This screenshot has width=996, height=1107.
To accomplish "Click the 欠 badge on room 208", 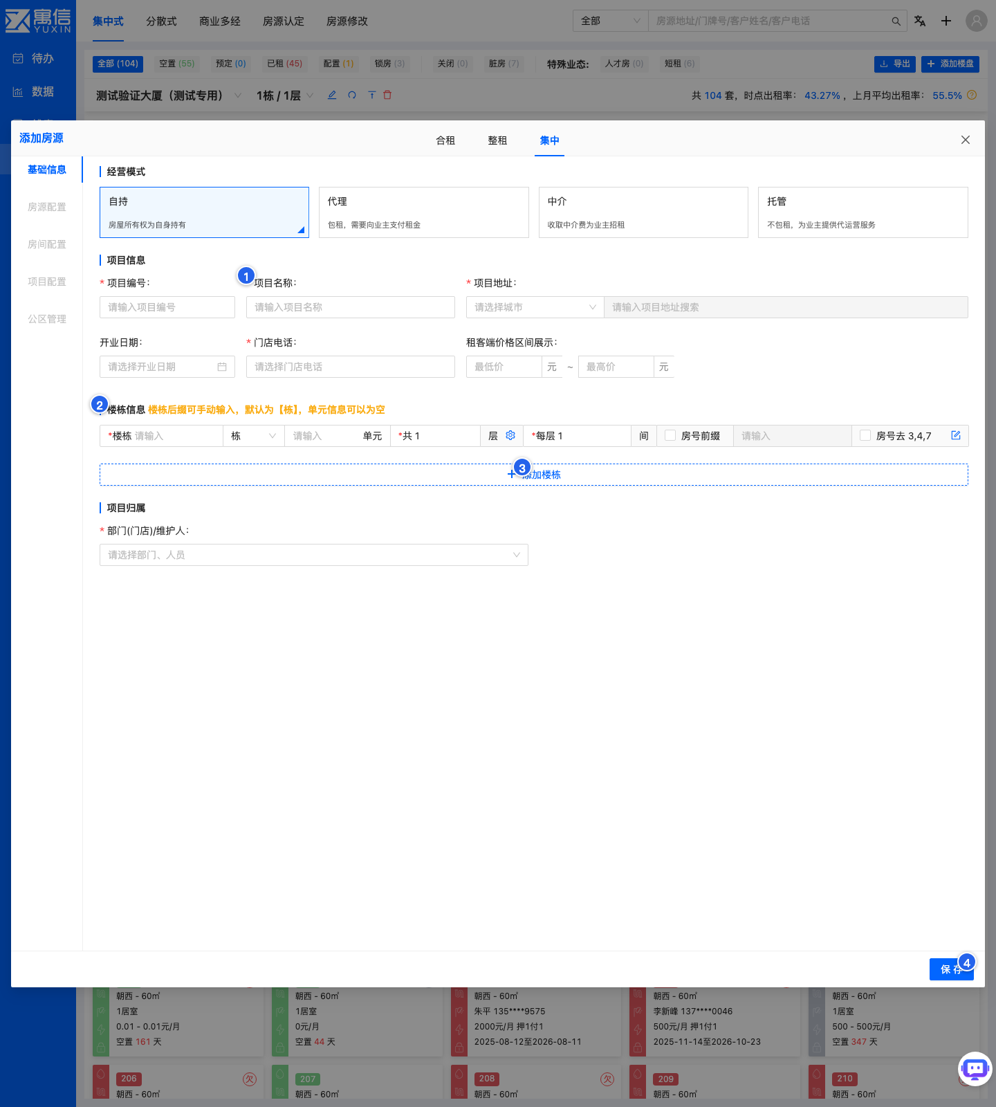I will pyautogui.click(x=607, y=1079).
